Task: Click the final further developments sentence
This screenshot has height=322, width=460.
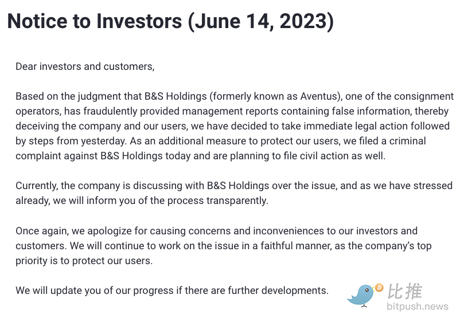Action: 172,290
